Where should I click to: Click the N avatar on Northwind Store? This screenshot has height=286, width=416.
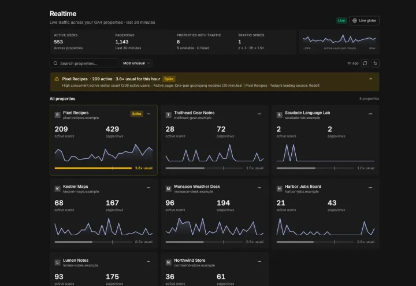(x=168, y=262)
